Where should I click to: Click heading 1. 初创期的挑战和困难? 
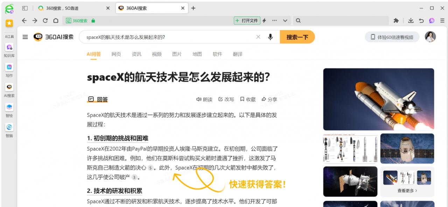tap(118, 138)
